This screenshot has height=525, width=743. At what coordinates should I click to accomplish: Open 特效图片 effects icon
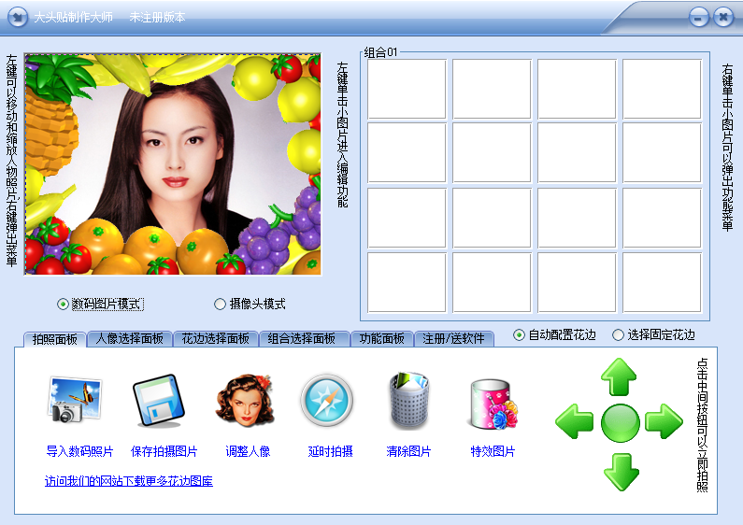pyautogui.click(x=493, y=404)
